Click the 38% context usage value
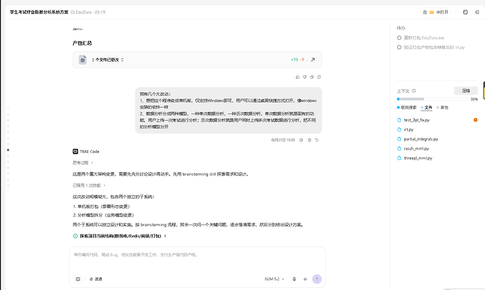This screenshot has height=290, width=485. click(x=474, y=99)
